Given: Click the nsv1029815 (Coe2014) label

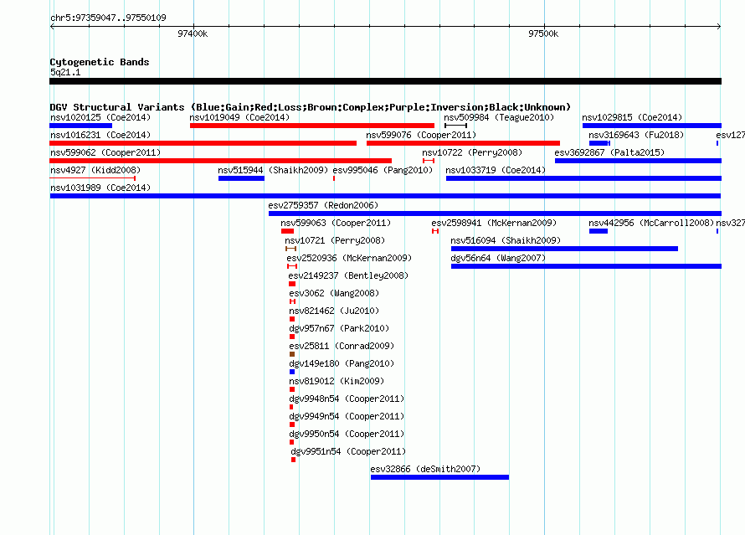Looking at the screenshot, I should point(632,117).
